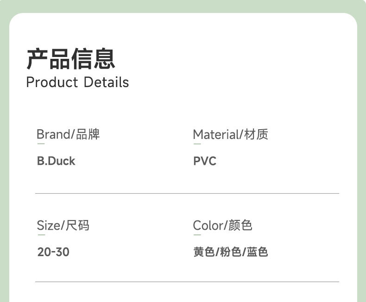
Task: Click the light green background above the card
Action: 183,6
